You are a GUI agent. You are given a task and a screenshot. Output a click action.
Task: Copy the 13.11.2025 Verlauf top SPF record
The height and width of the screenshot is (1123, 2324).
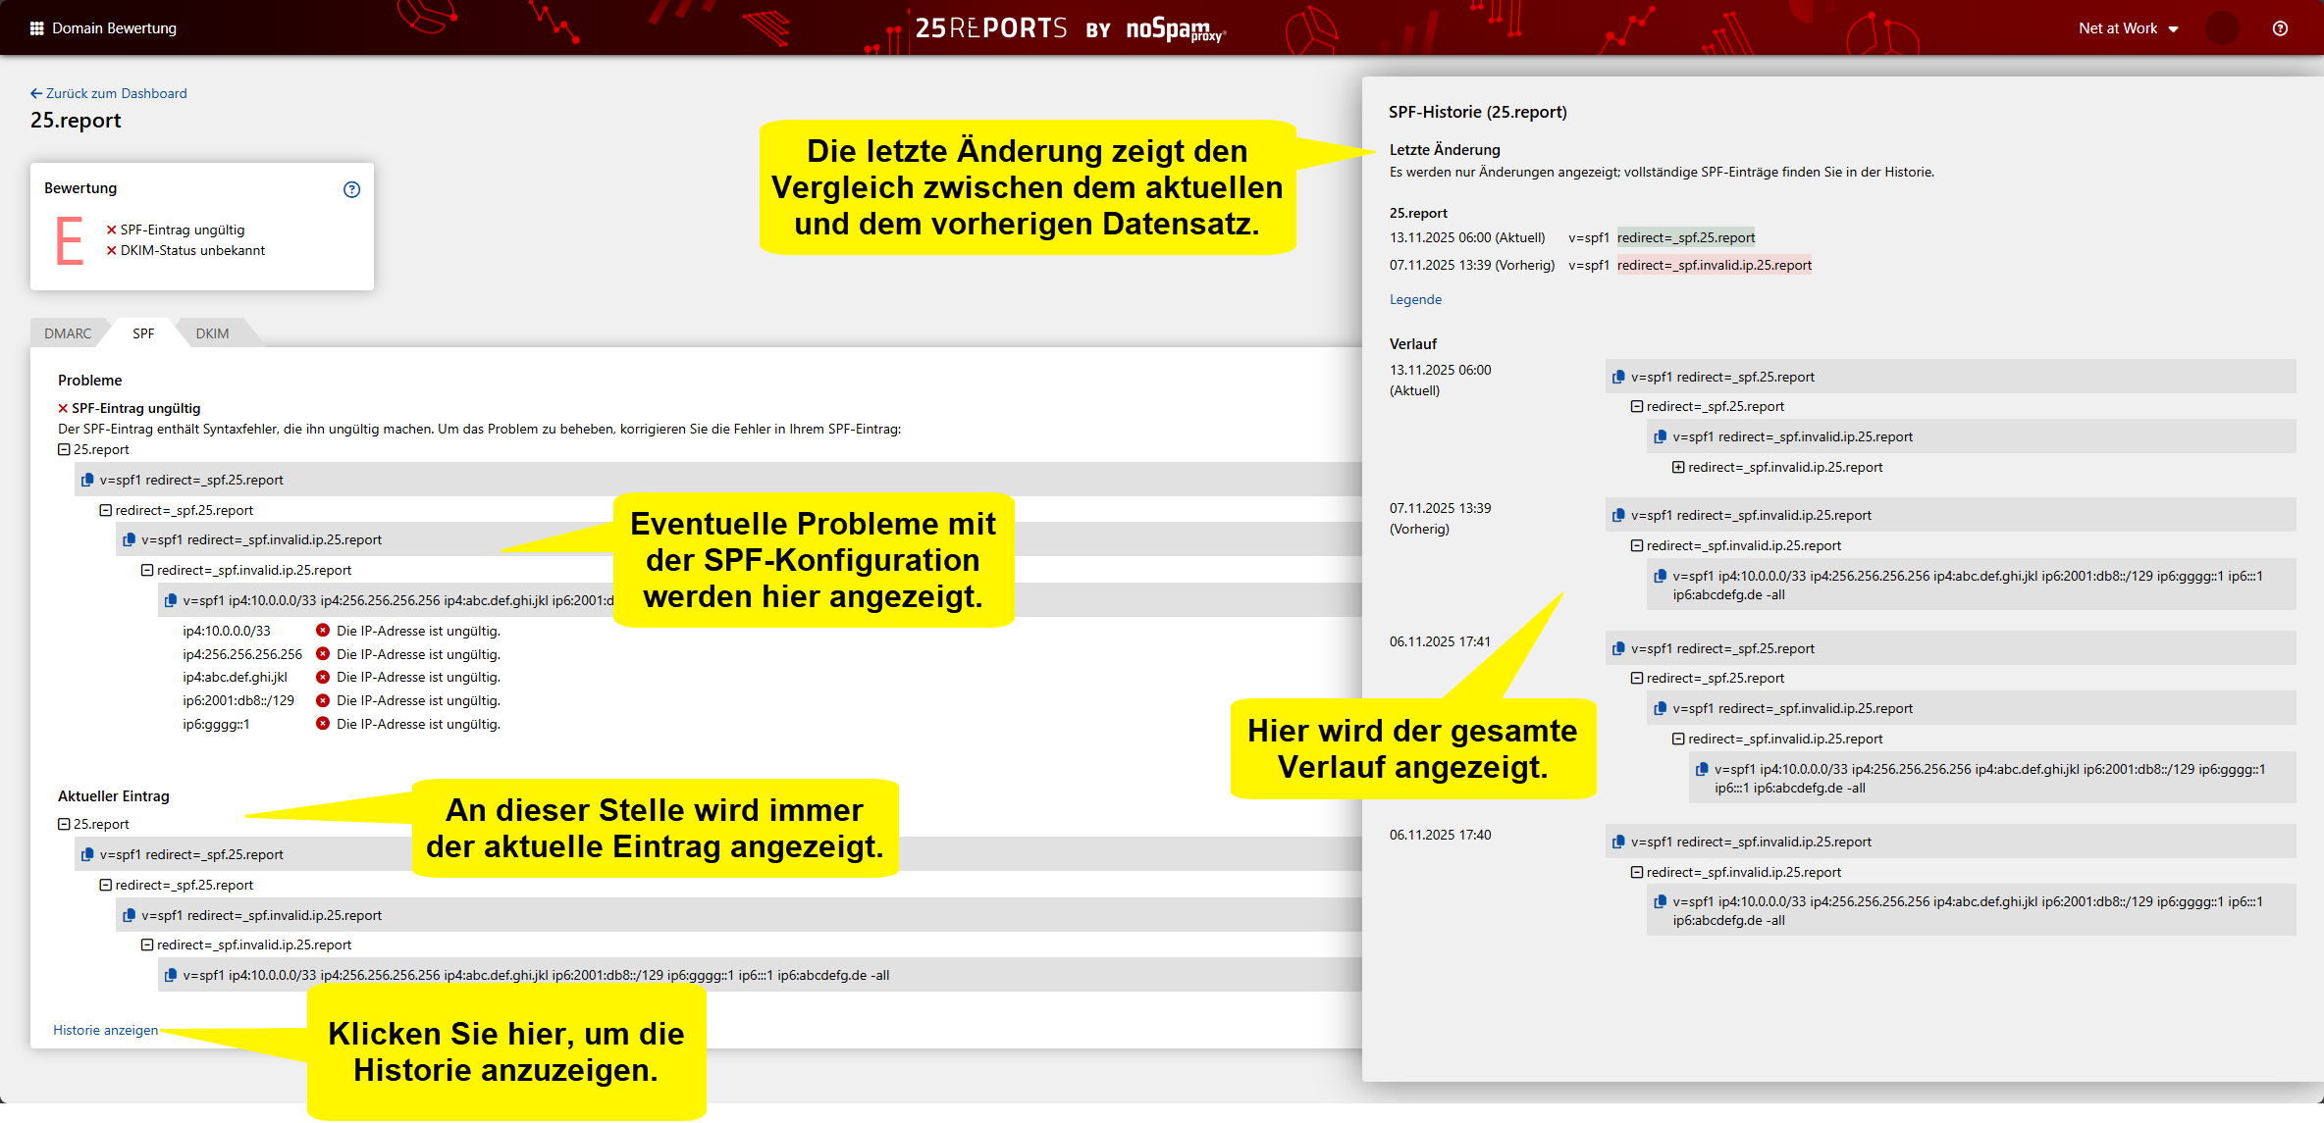pyautogui.click(x=1618, y=377)
